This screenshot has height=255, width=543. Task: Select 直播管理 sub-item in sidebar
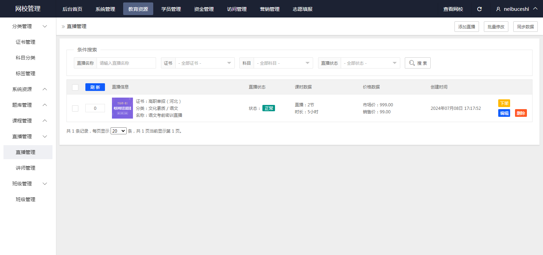pyautogui.click(x=28, y=152)
